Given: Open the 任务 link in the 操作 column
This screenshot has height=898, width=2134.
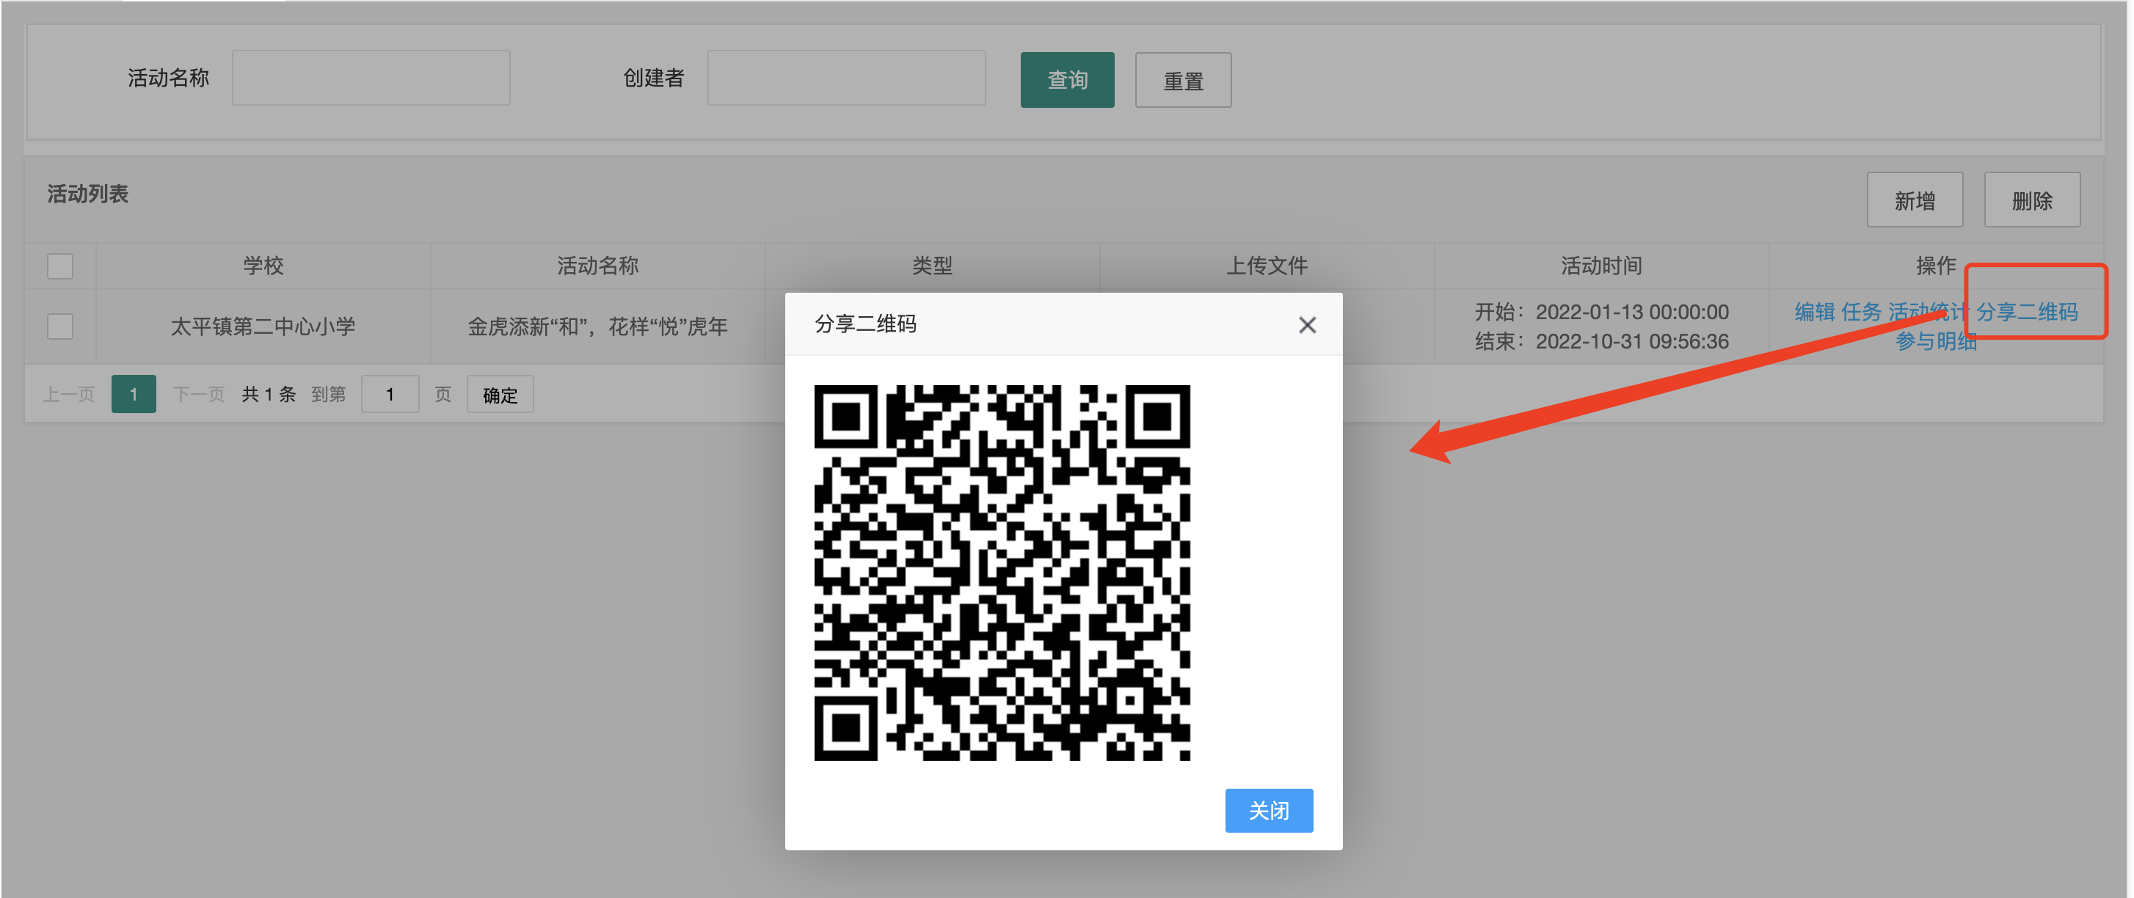Looking at the screenshot, I should [1860, 313].
